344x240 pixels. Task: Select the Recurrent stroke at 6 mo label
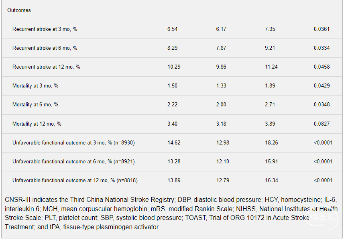(45, 48)
